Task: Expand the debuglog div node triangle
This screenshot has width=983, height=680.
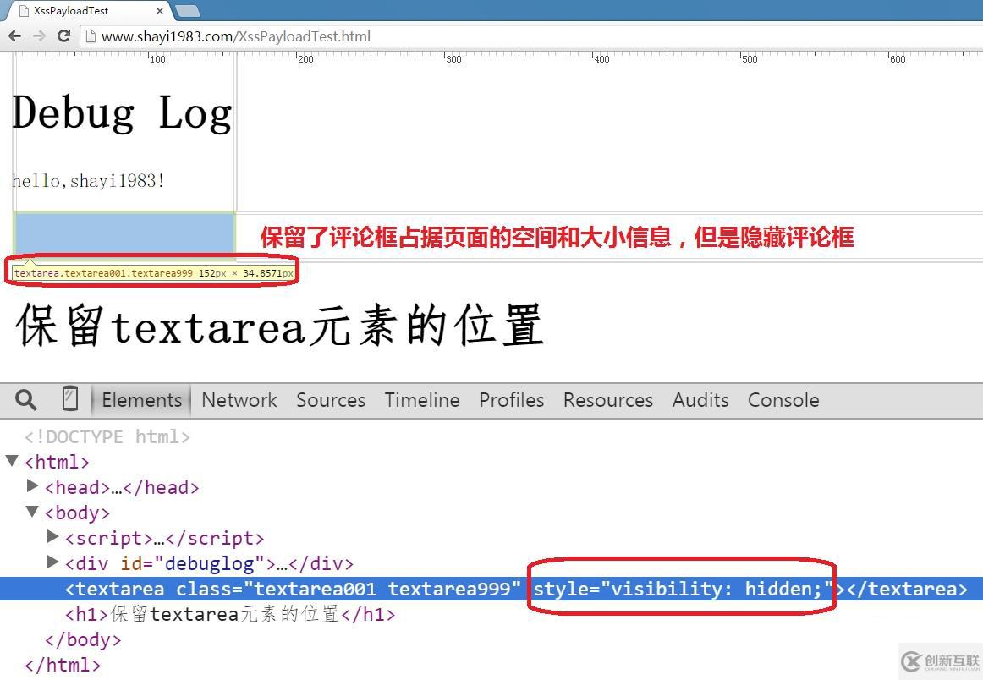Action: [x=53, y=562]
